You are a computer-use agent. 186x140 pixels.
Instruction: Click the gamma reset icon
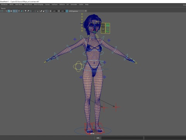click(59, 11)
